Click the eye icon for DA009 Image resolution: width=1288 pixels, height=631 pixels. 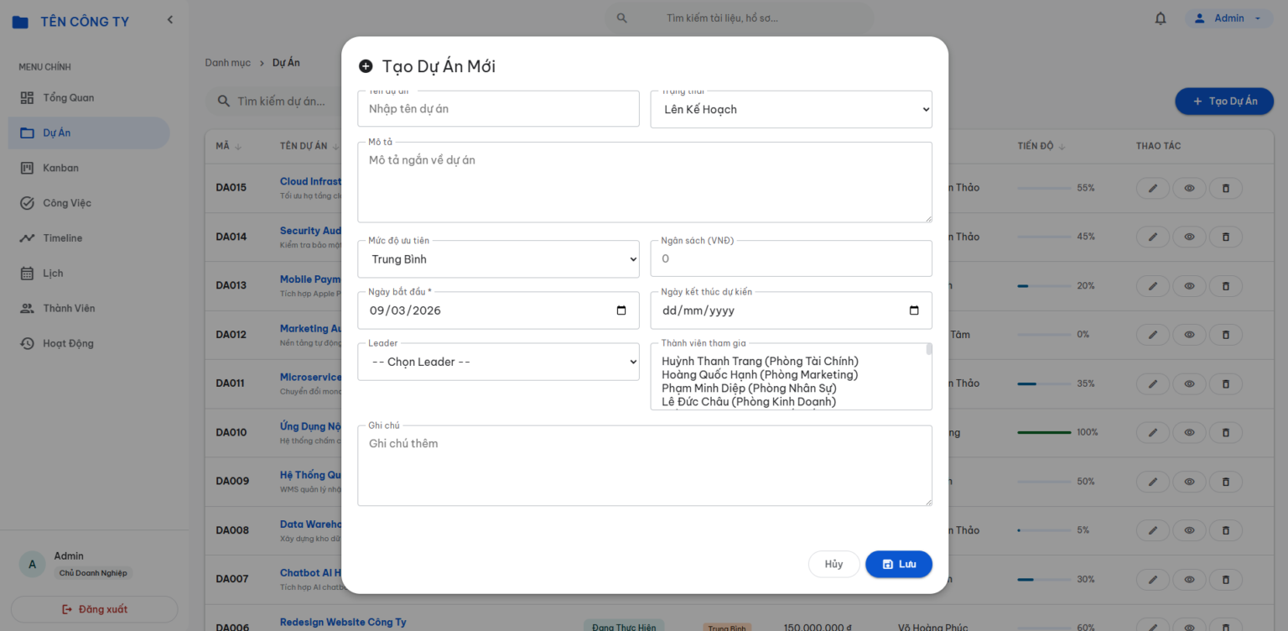(1189, 482)
